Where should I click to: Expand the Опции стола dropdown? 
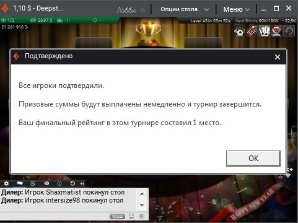185,9
